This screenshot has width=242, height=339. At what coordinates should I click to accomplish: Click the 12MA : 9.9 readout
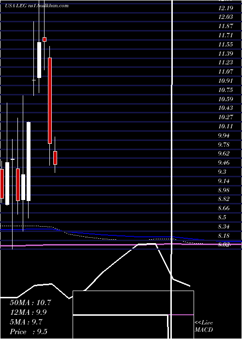pyautogui.click(x=28, y=312)
